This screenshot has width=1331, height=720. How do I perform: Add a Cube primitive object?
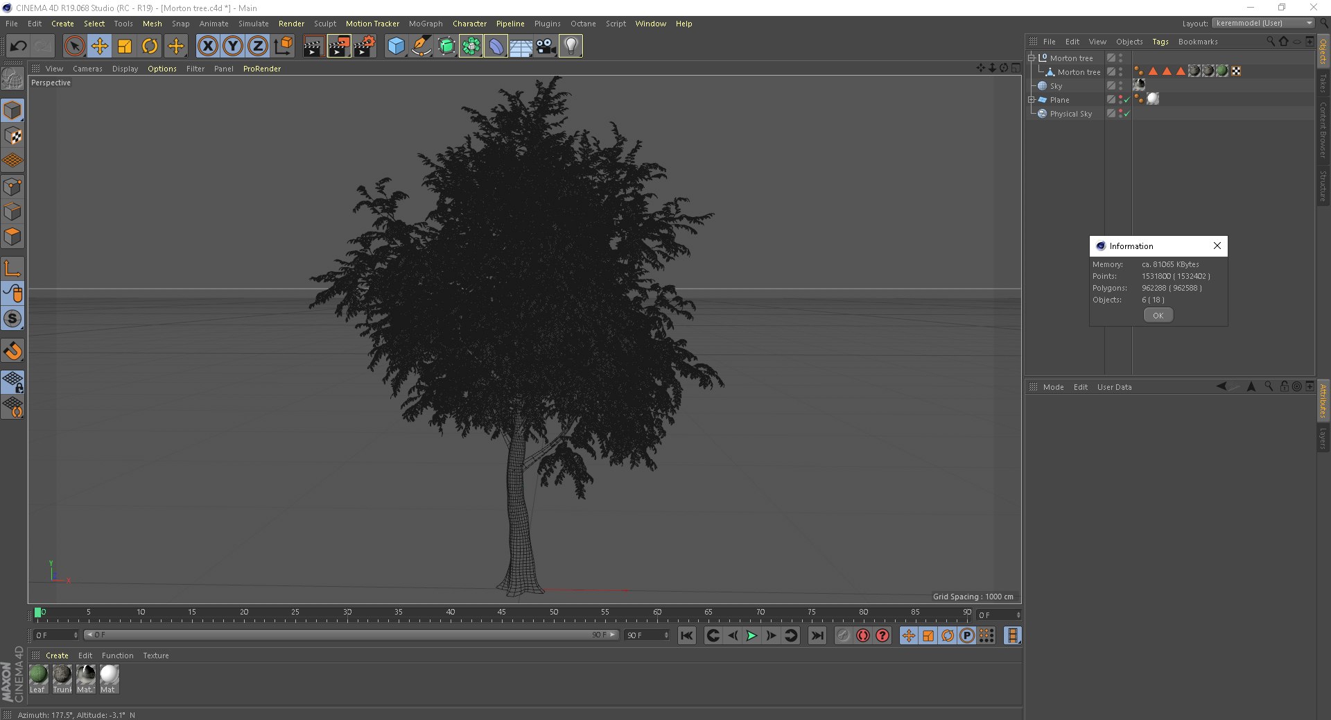click(x=396, y=46)
